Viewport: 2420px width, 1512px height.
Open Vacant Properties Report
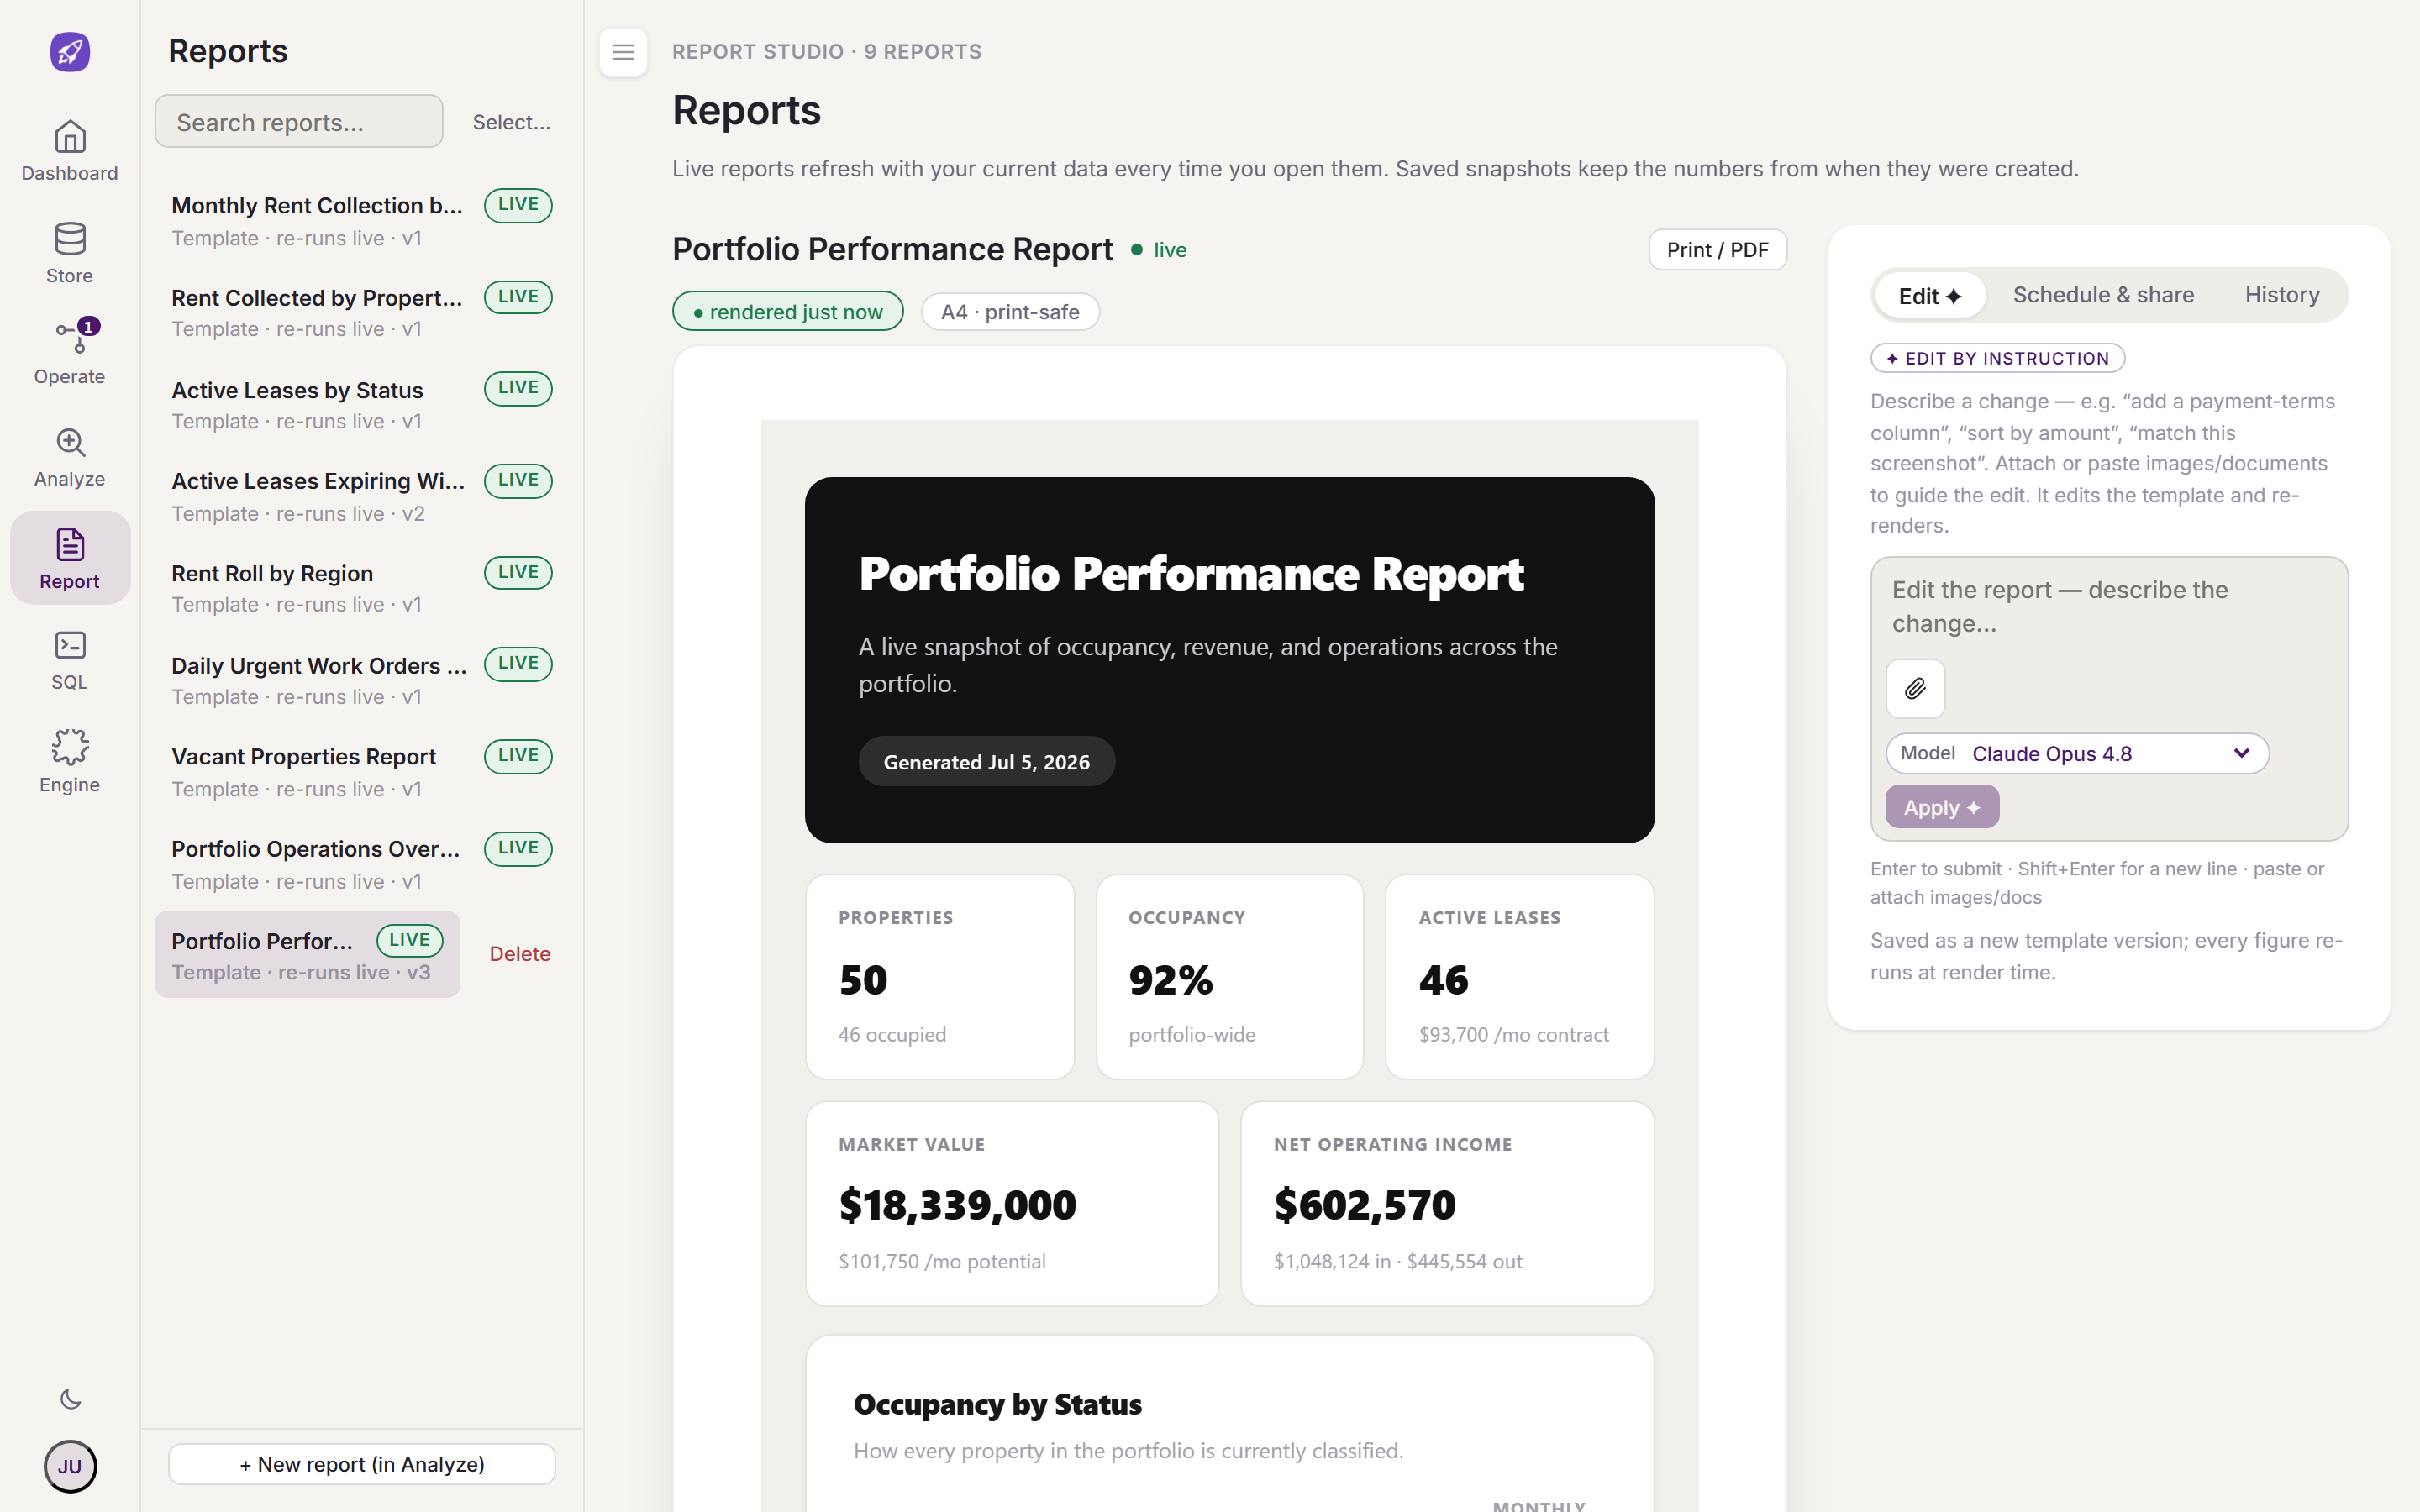pyautogui.click(x=361, y=772)
